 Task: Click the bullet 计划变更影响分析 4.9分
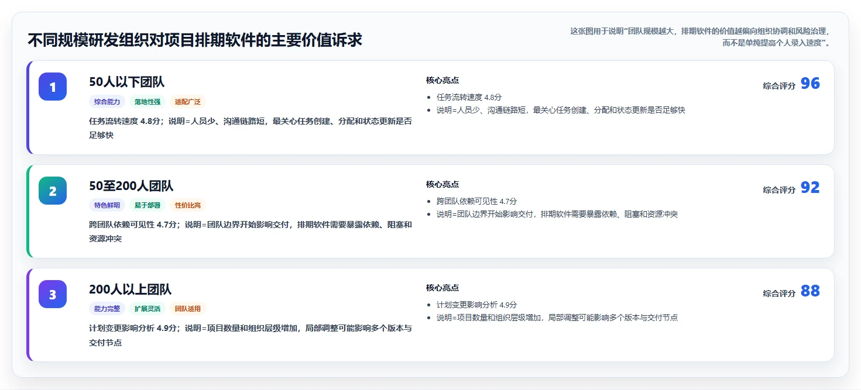[476, 305]
